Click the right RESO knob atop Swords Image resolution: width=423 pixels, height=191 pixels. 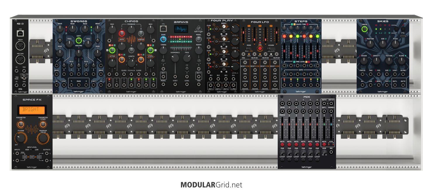point(85,29)
